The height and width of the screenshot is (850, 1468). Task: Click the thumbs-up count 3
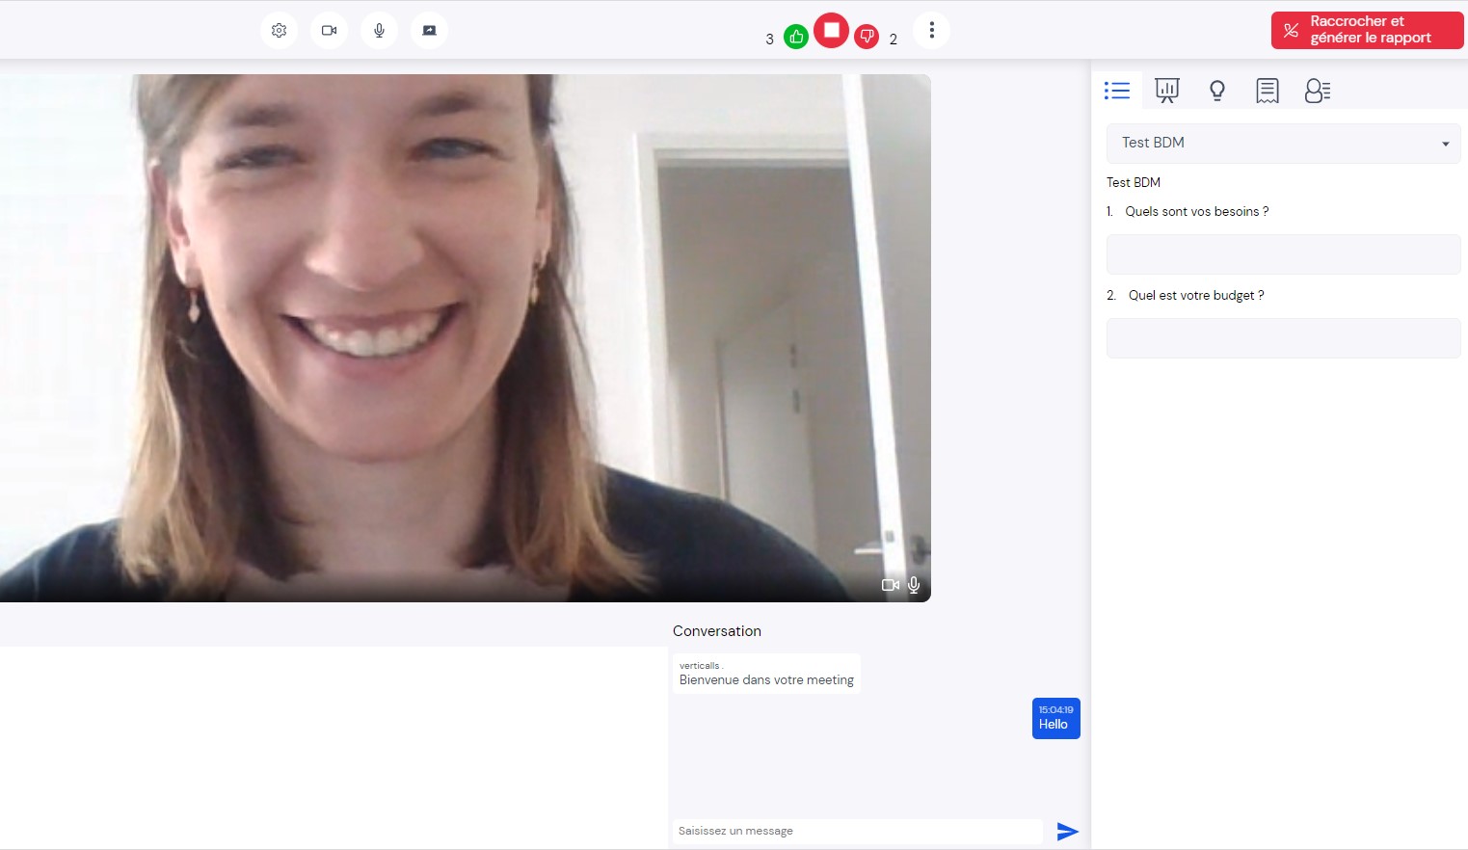pyautogui.click(x=769, y=40)
